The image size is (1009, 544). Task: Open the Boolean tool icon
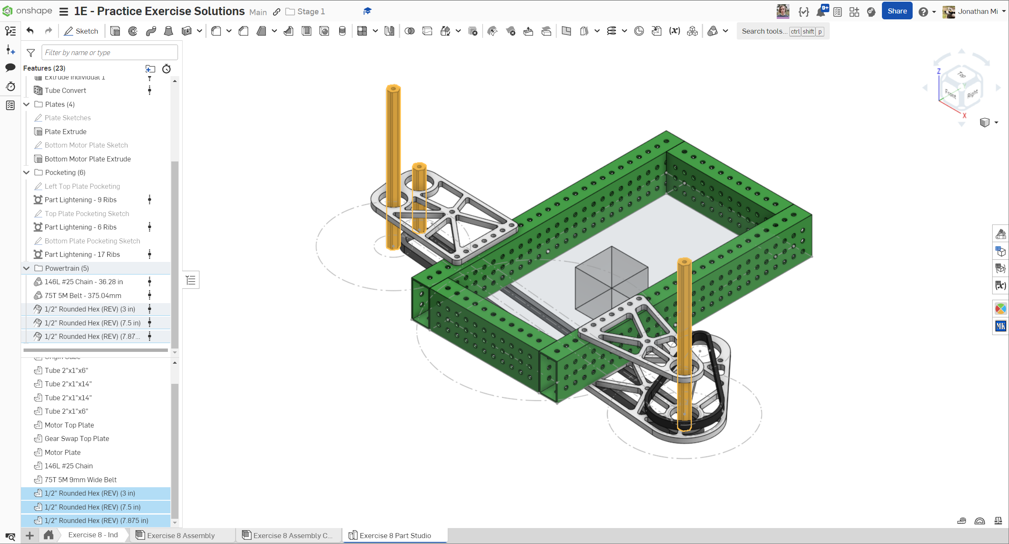(409, 31)
